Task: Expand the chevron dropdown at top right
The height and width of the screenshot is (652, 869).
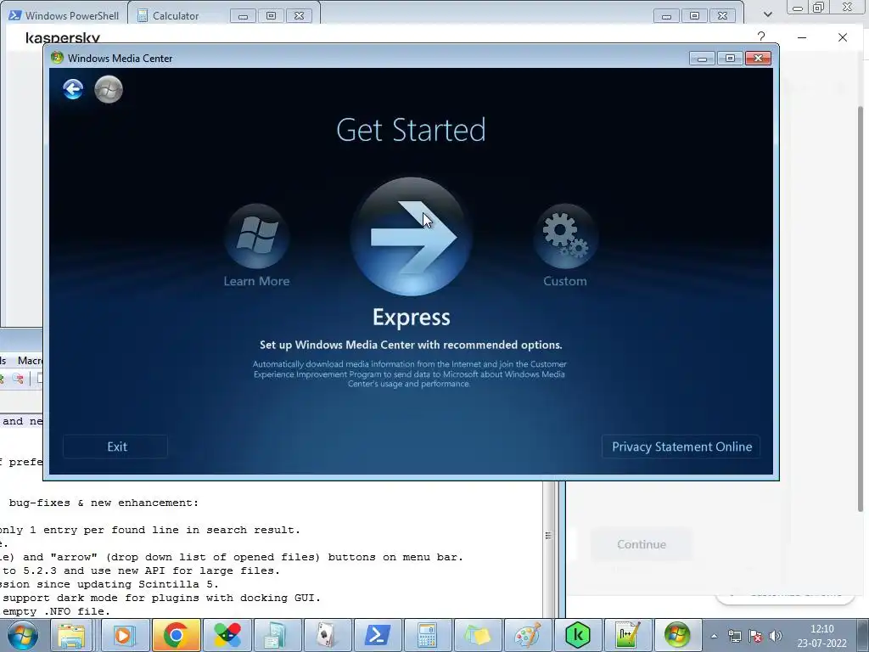Action: 767,14
